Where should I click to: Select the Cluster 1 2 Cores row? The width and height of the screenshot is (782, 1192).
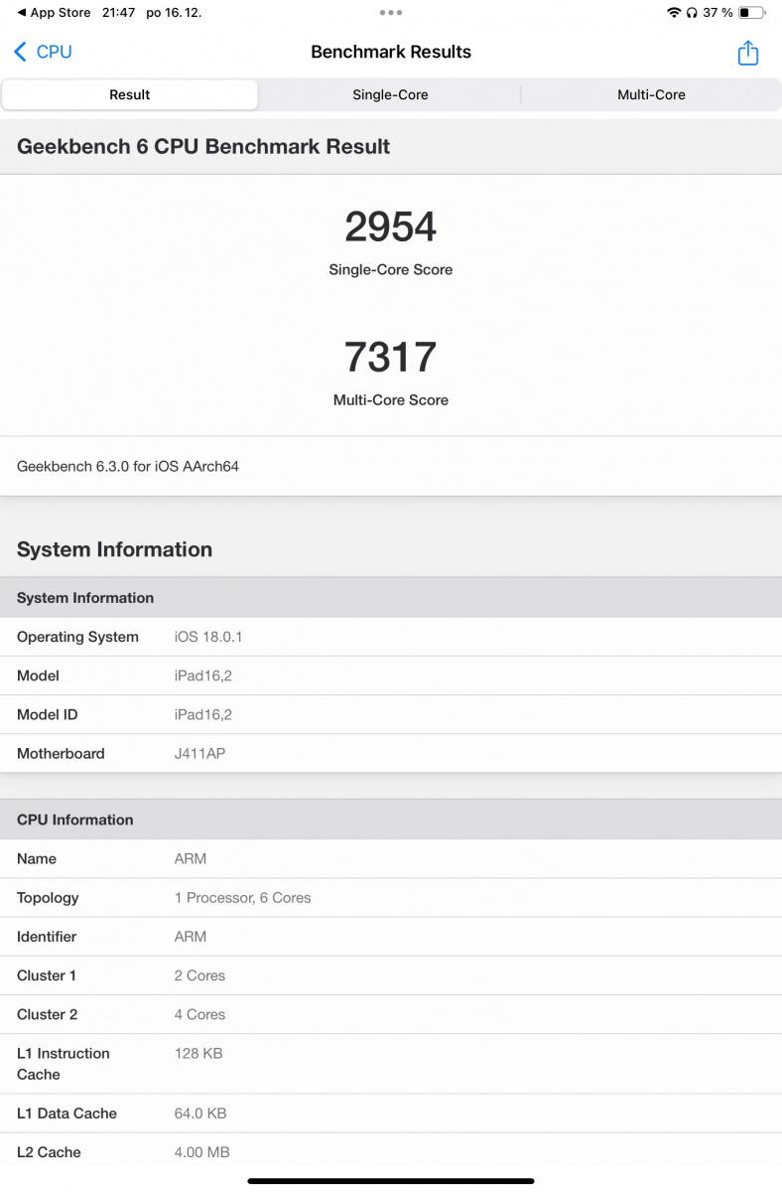click(x=391, y=975)
